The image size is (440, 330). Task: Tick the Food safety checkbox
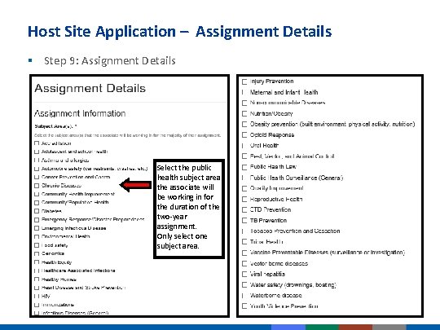point(37,245)
